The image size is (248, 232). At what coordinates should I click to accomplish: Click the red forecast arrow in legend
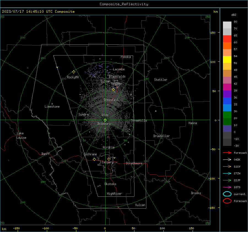click(227, 153)
